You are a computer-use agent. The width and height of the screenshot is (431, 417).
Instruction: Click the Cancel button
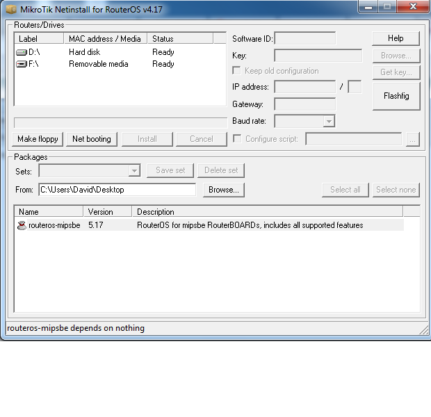(x=202, y=139)
